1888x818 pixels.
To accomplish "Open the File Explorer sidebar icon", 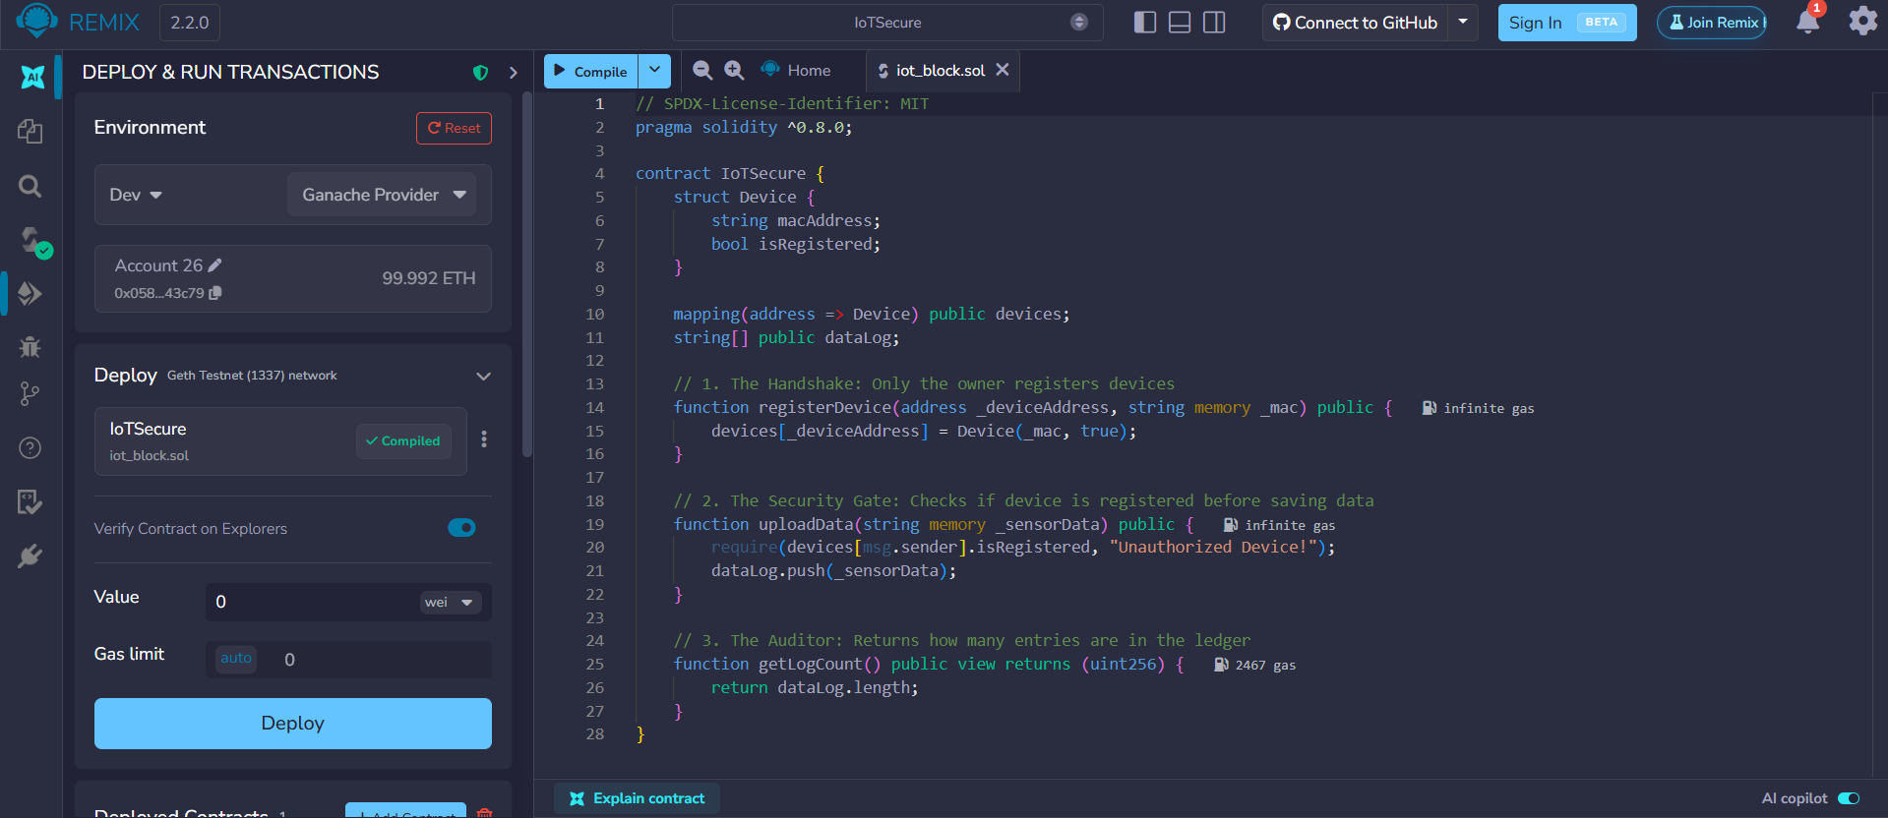I will [x=30, y=131].
